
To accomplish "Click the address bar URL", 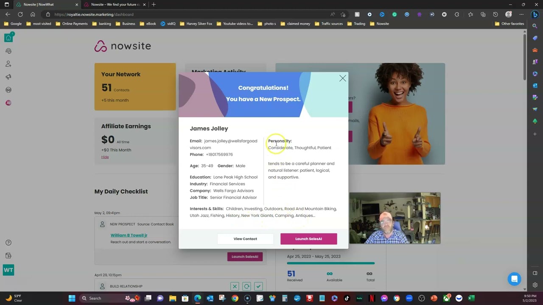I will point(94,14).
